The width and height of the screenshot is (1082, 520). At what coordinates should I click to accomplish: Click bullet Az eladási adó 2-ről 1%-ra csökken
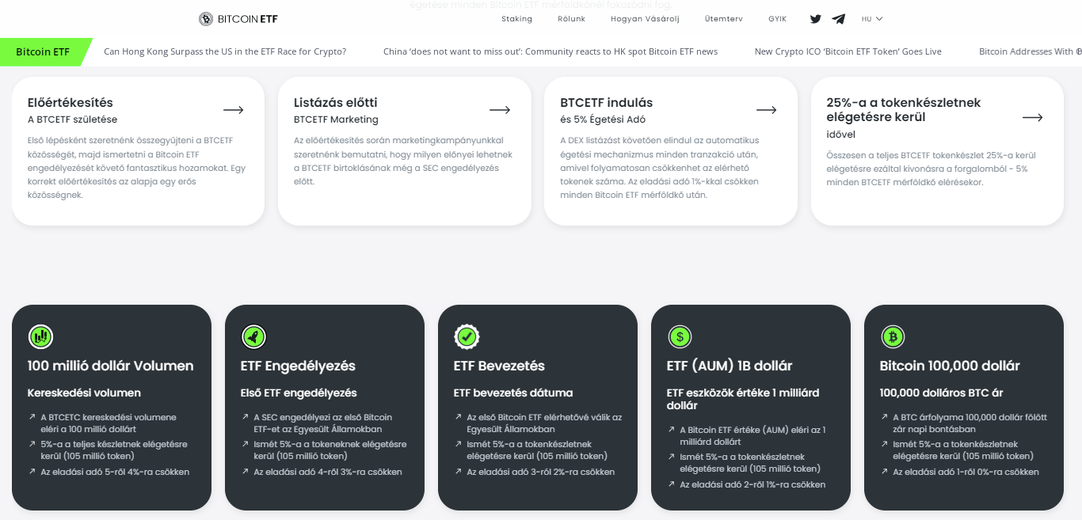[x=752, y=484]
